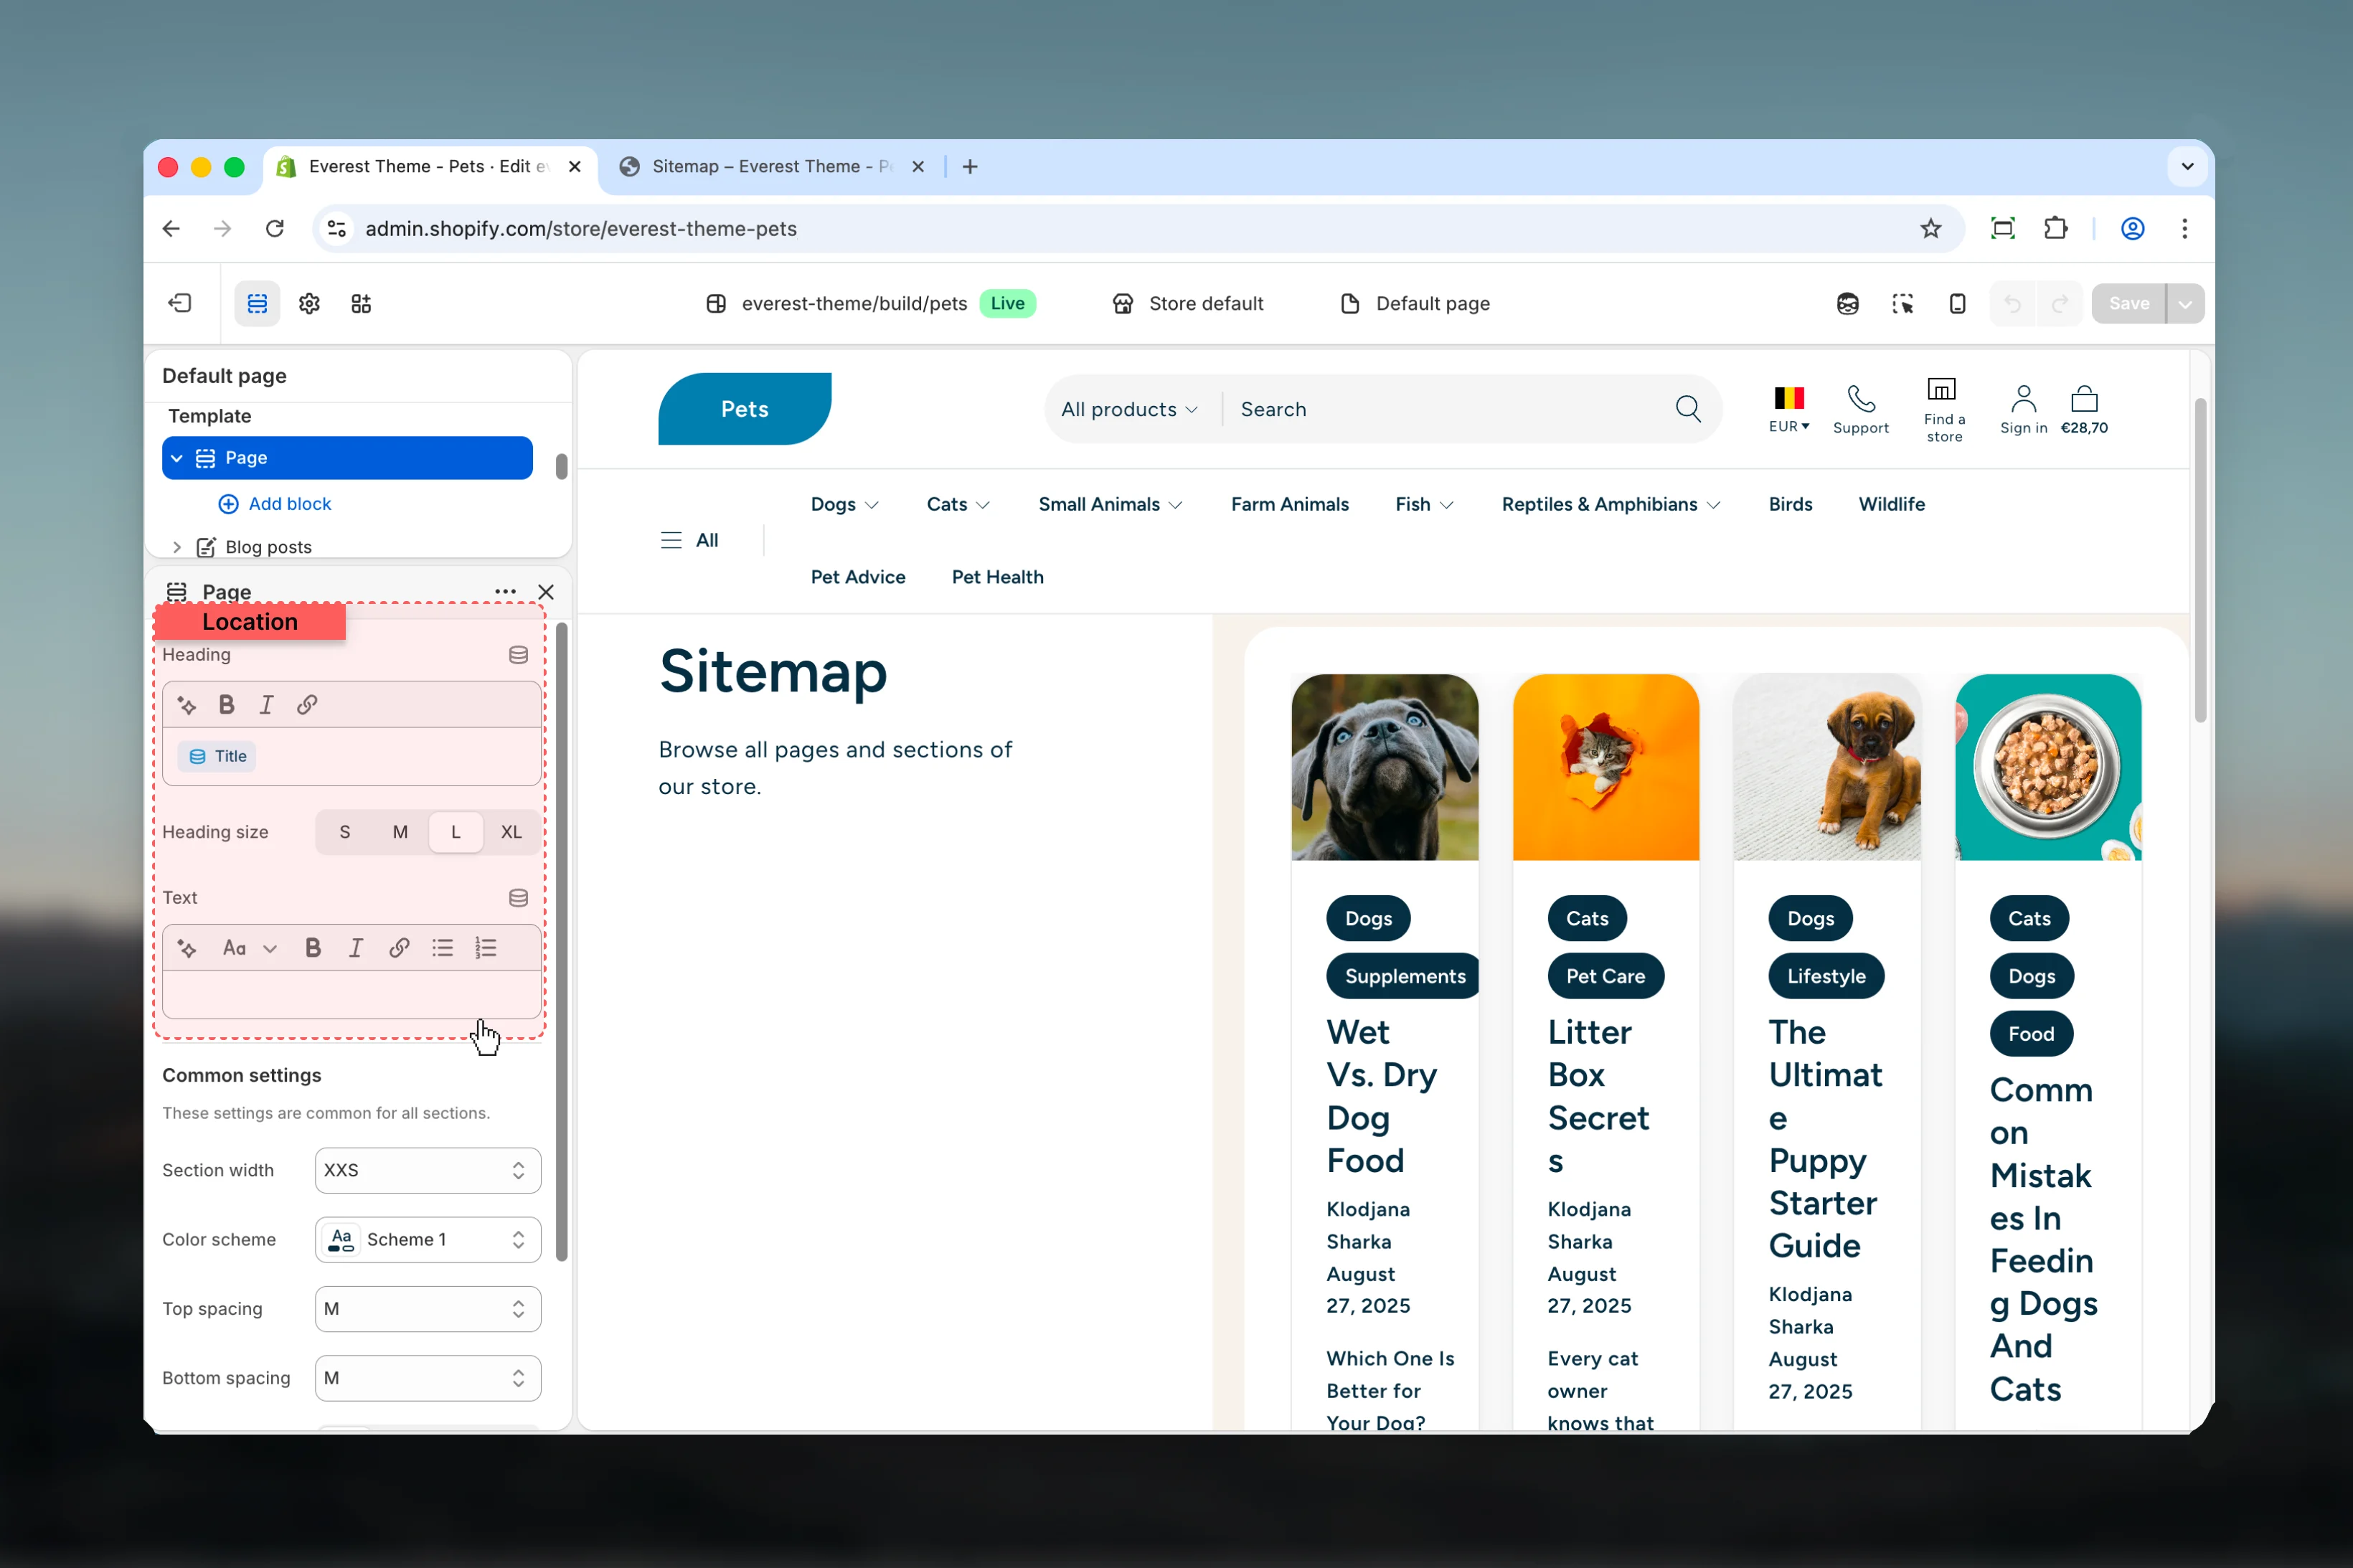
Task: Open Wet Vs. Dry Dog Food thumbnail
Action: [1384, 767]
